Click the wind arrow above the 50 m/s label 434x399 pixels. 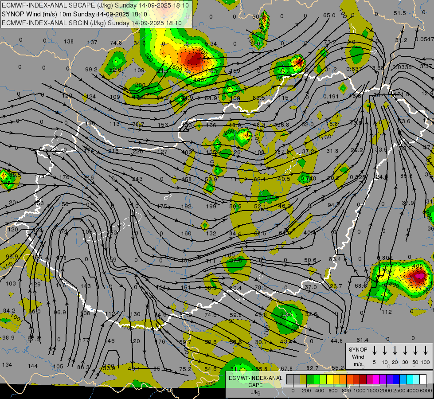415,351
